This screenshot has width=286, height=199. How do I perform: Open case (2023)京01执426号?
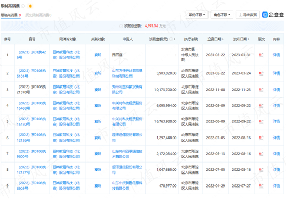[x=31, y=55]
